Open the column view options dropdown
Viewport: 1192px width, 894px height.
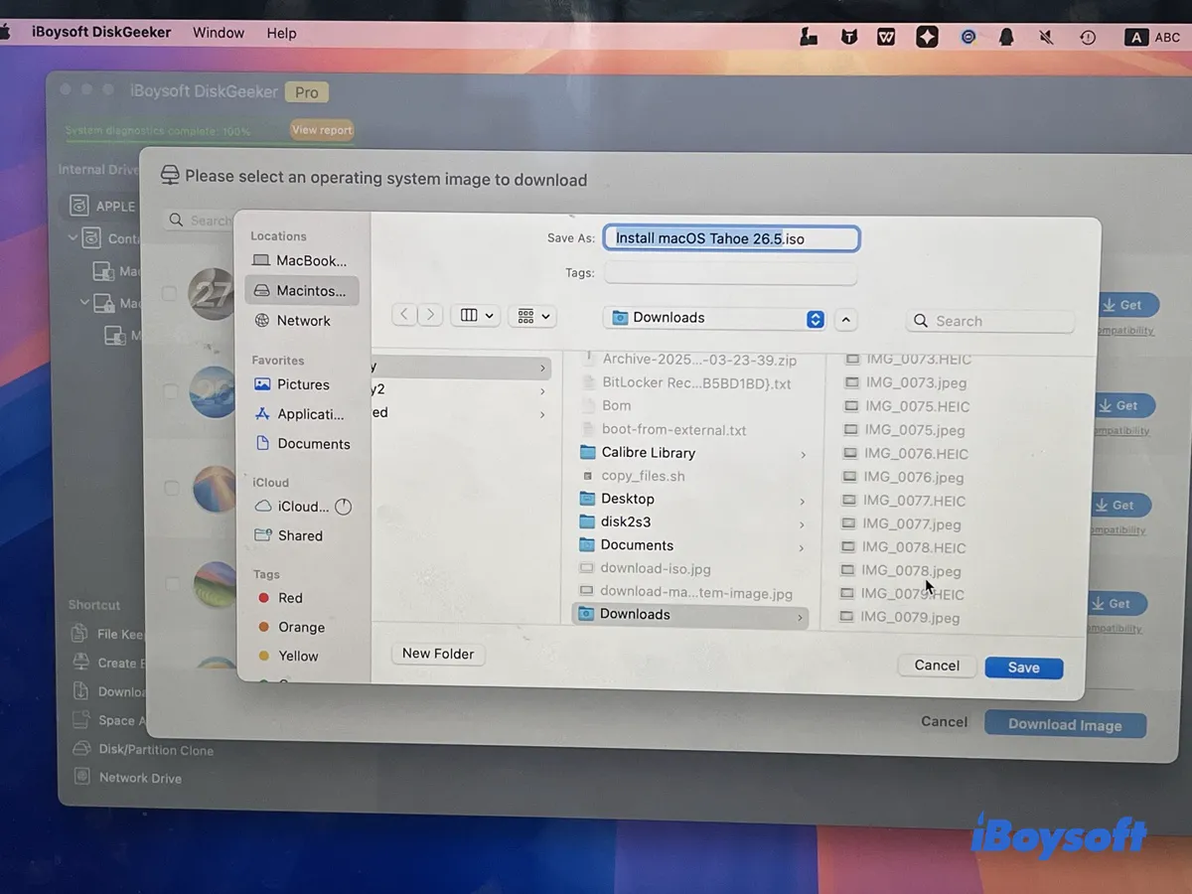tap(477, 316)
